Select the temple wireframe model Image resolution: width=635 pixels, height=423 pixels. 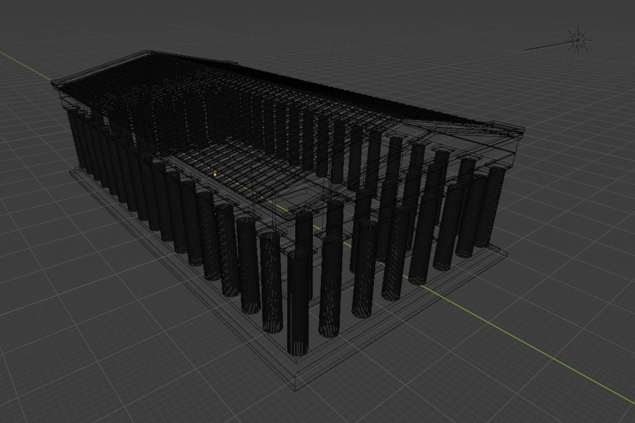click(288, 220)
